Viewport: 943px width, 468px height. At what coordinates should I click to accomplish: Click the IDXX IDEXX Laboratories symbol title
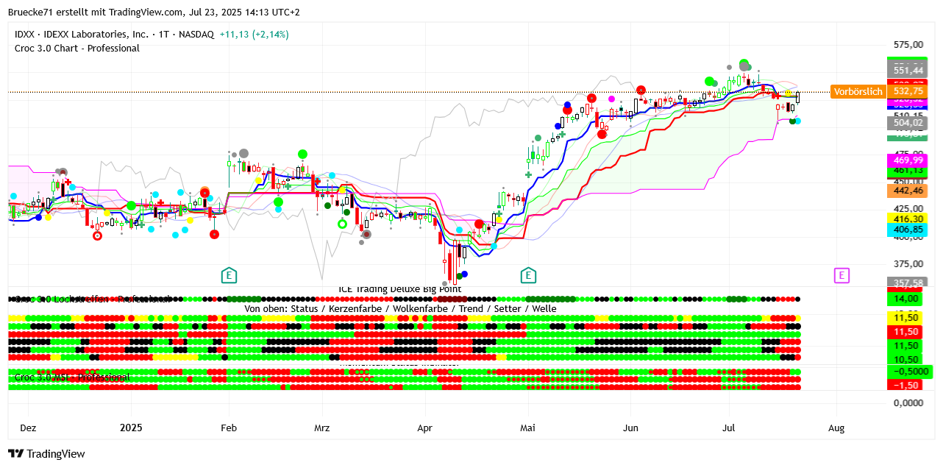(114, 35)
